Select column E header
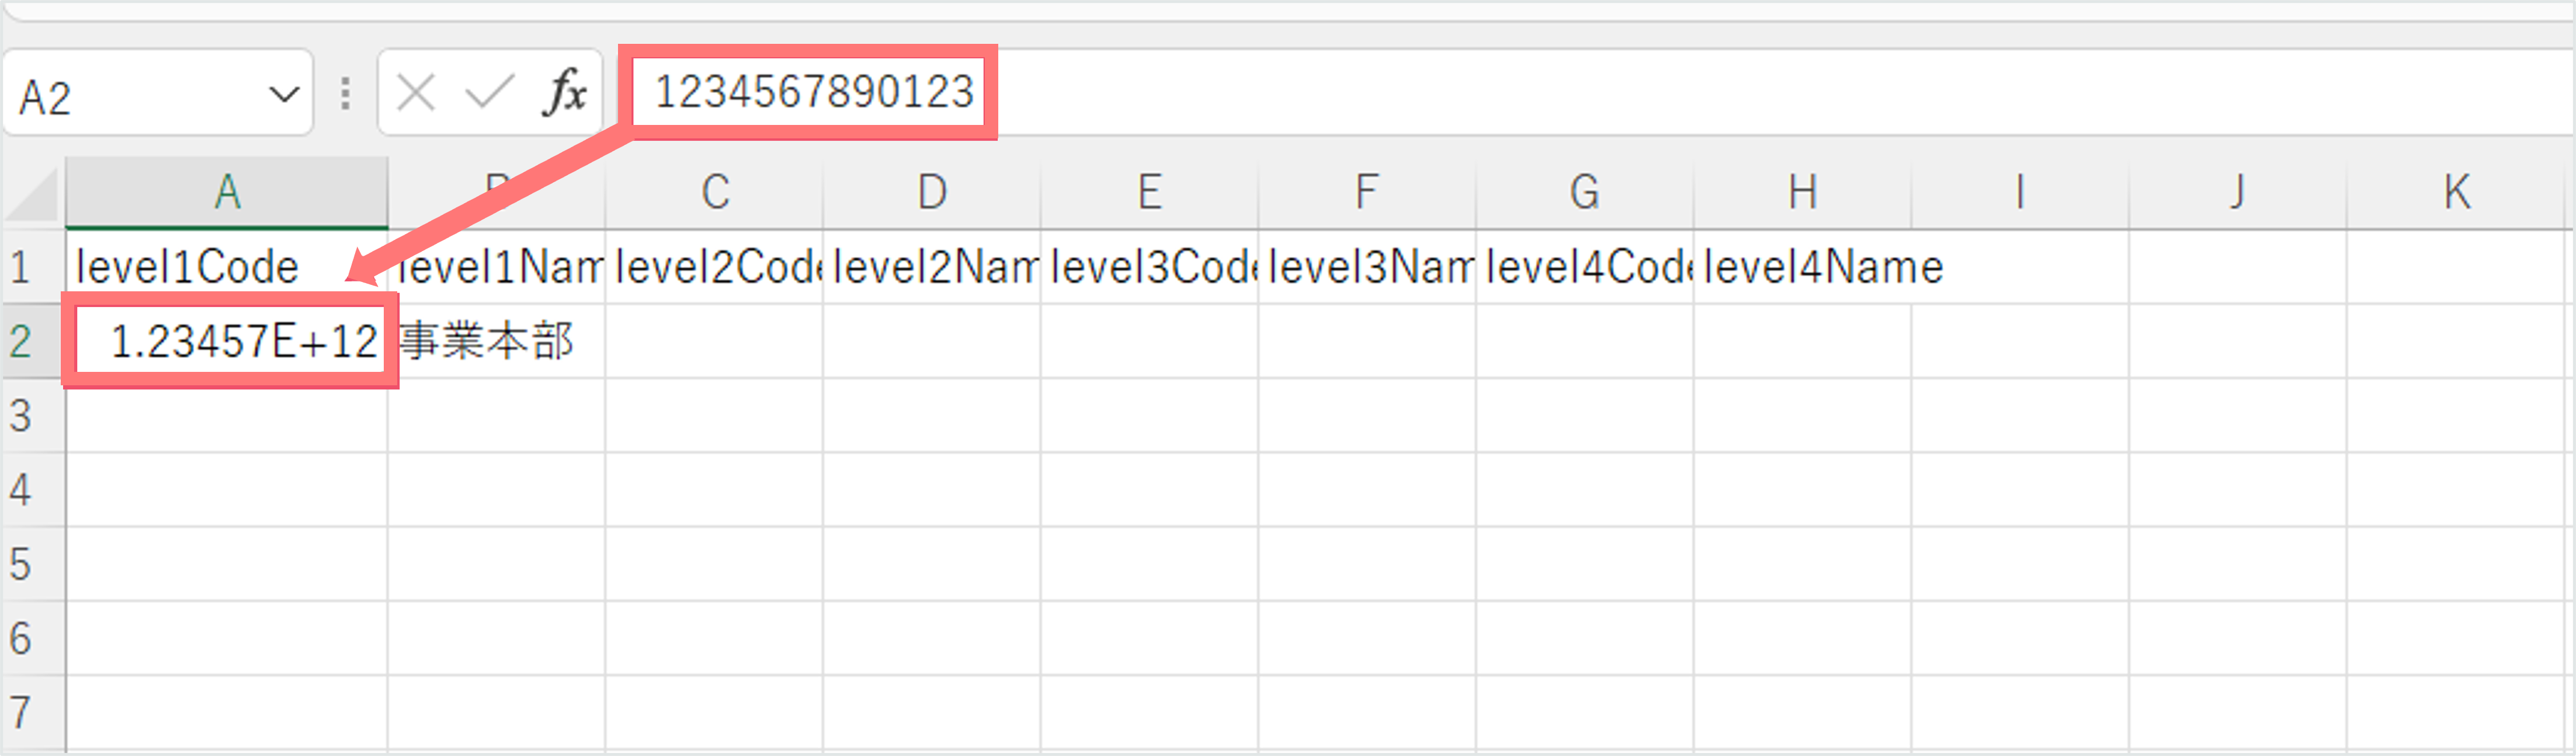The image size is (2576, 756). pos(1149,192)
